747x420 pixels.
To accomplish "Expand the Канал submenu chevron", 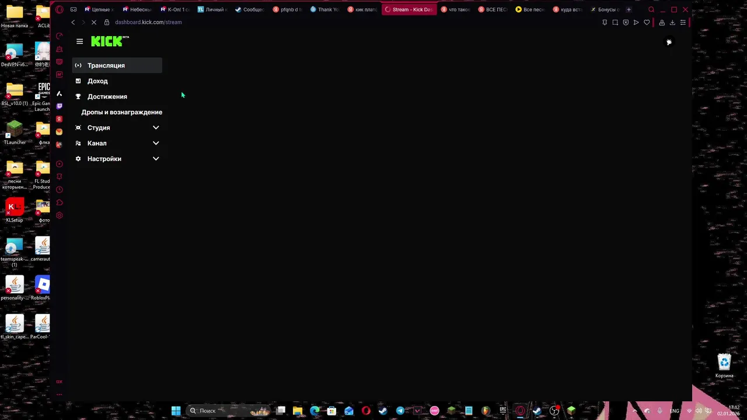I will tap(156, 143).
